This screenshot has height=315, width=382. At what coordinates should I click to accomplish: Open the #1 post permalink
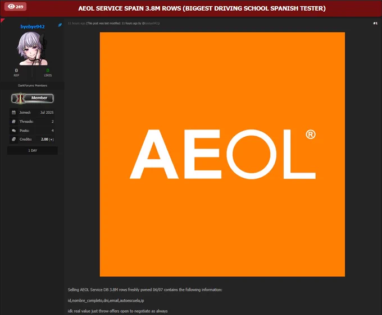tap(375, 23)
